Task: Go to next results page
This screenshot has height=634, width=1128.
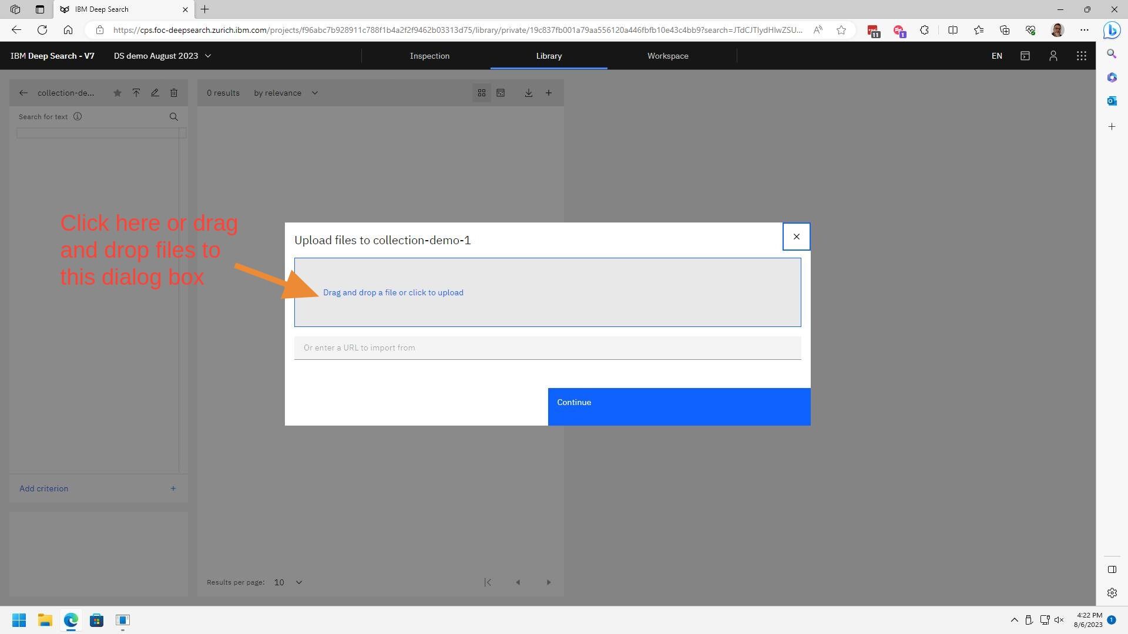Action: pos(549,582)
